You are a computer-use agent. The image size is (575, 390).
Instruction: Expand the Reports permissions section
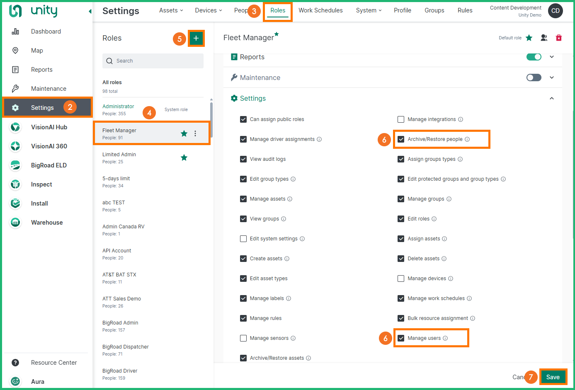point(551,57)
